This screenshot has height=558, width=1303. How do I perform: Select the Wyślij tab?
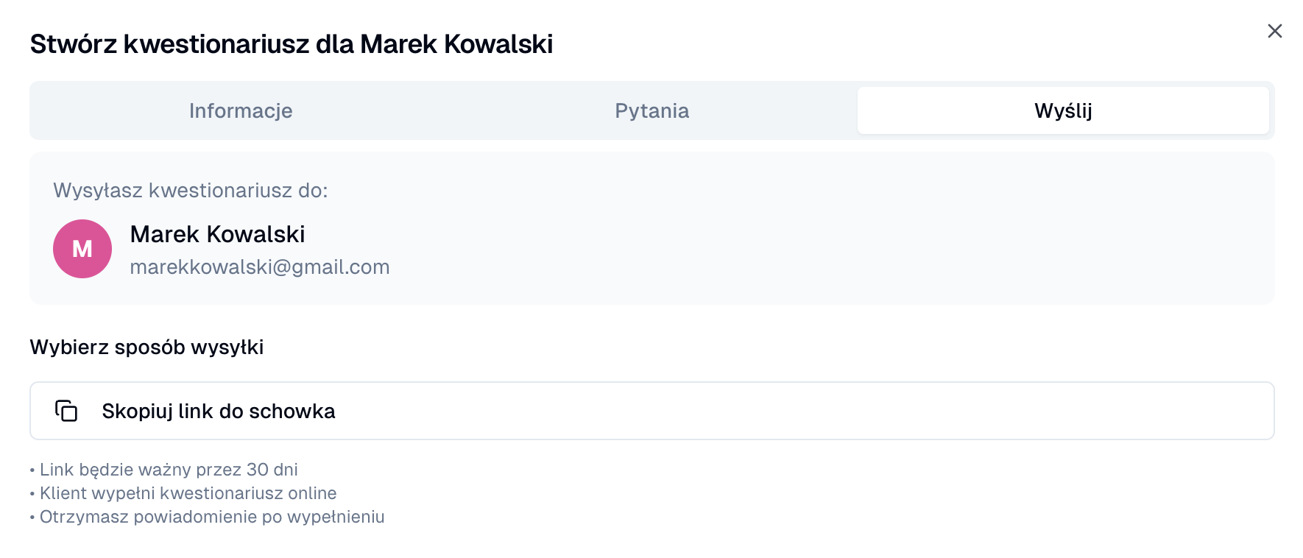[x=1062, y=110]
